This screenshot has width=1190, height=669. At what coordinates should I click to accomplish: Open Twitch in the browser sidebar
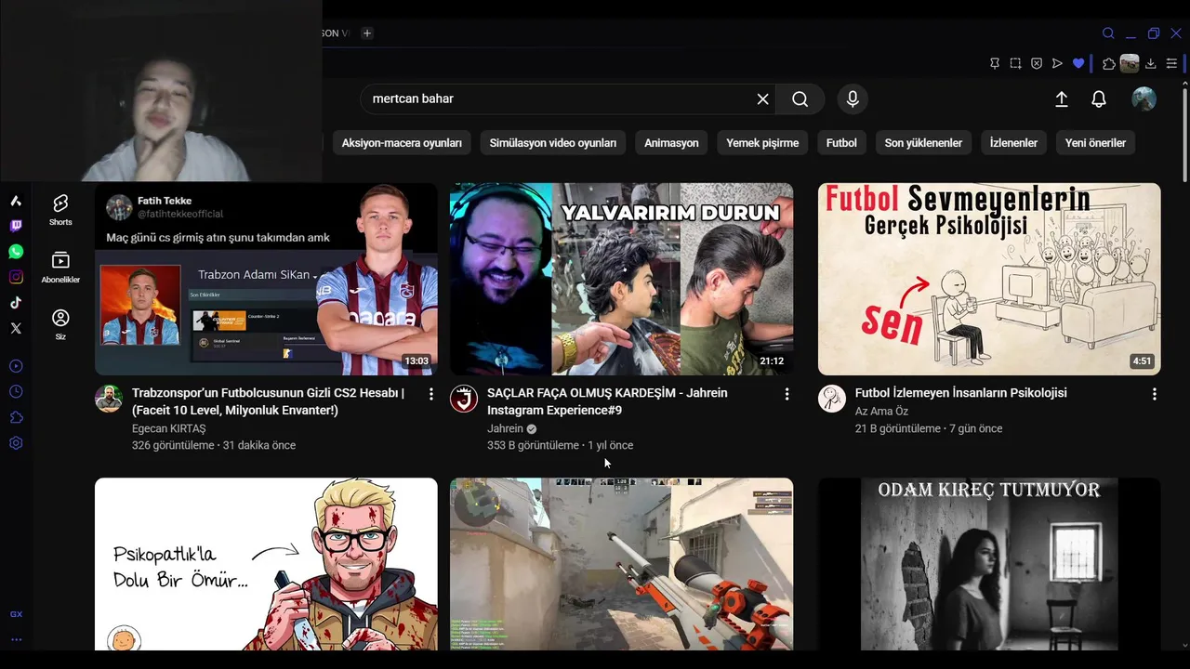pyautogui.click(x=16, y=226)
